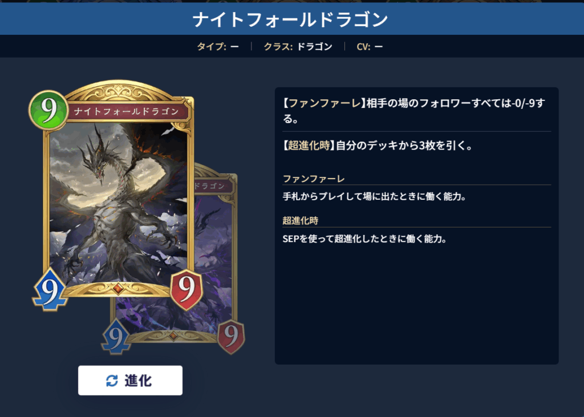
Task: Select the front ナイトフォールドラゴン card artwork
Action: coord(119,204)
